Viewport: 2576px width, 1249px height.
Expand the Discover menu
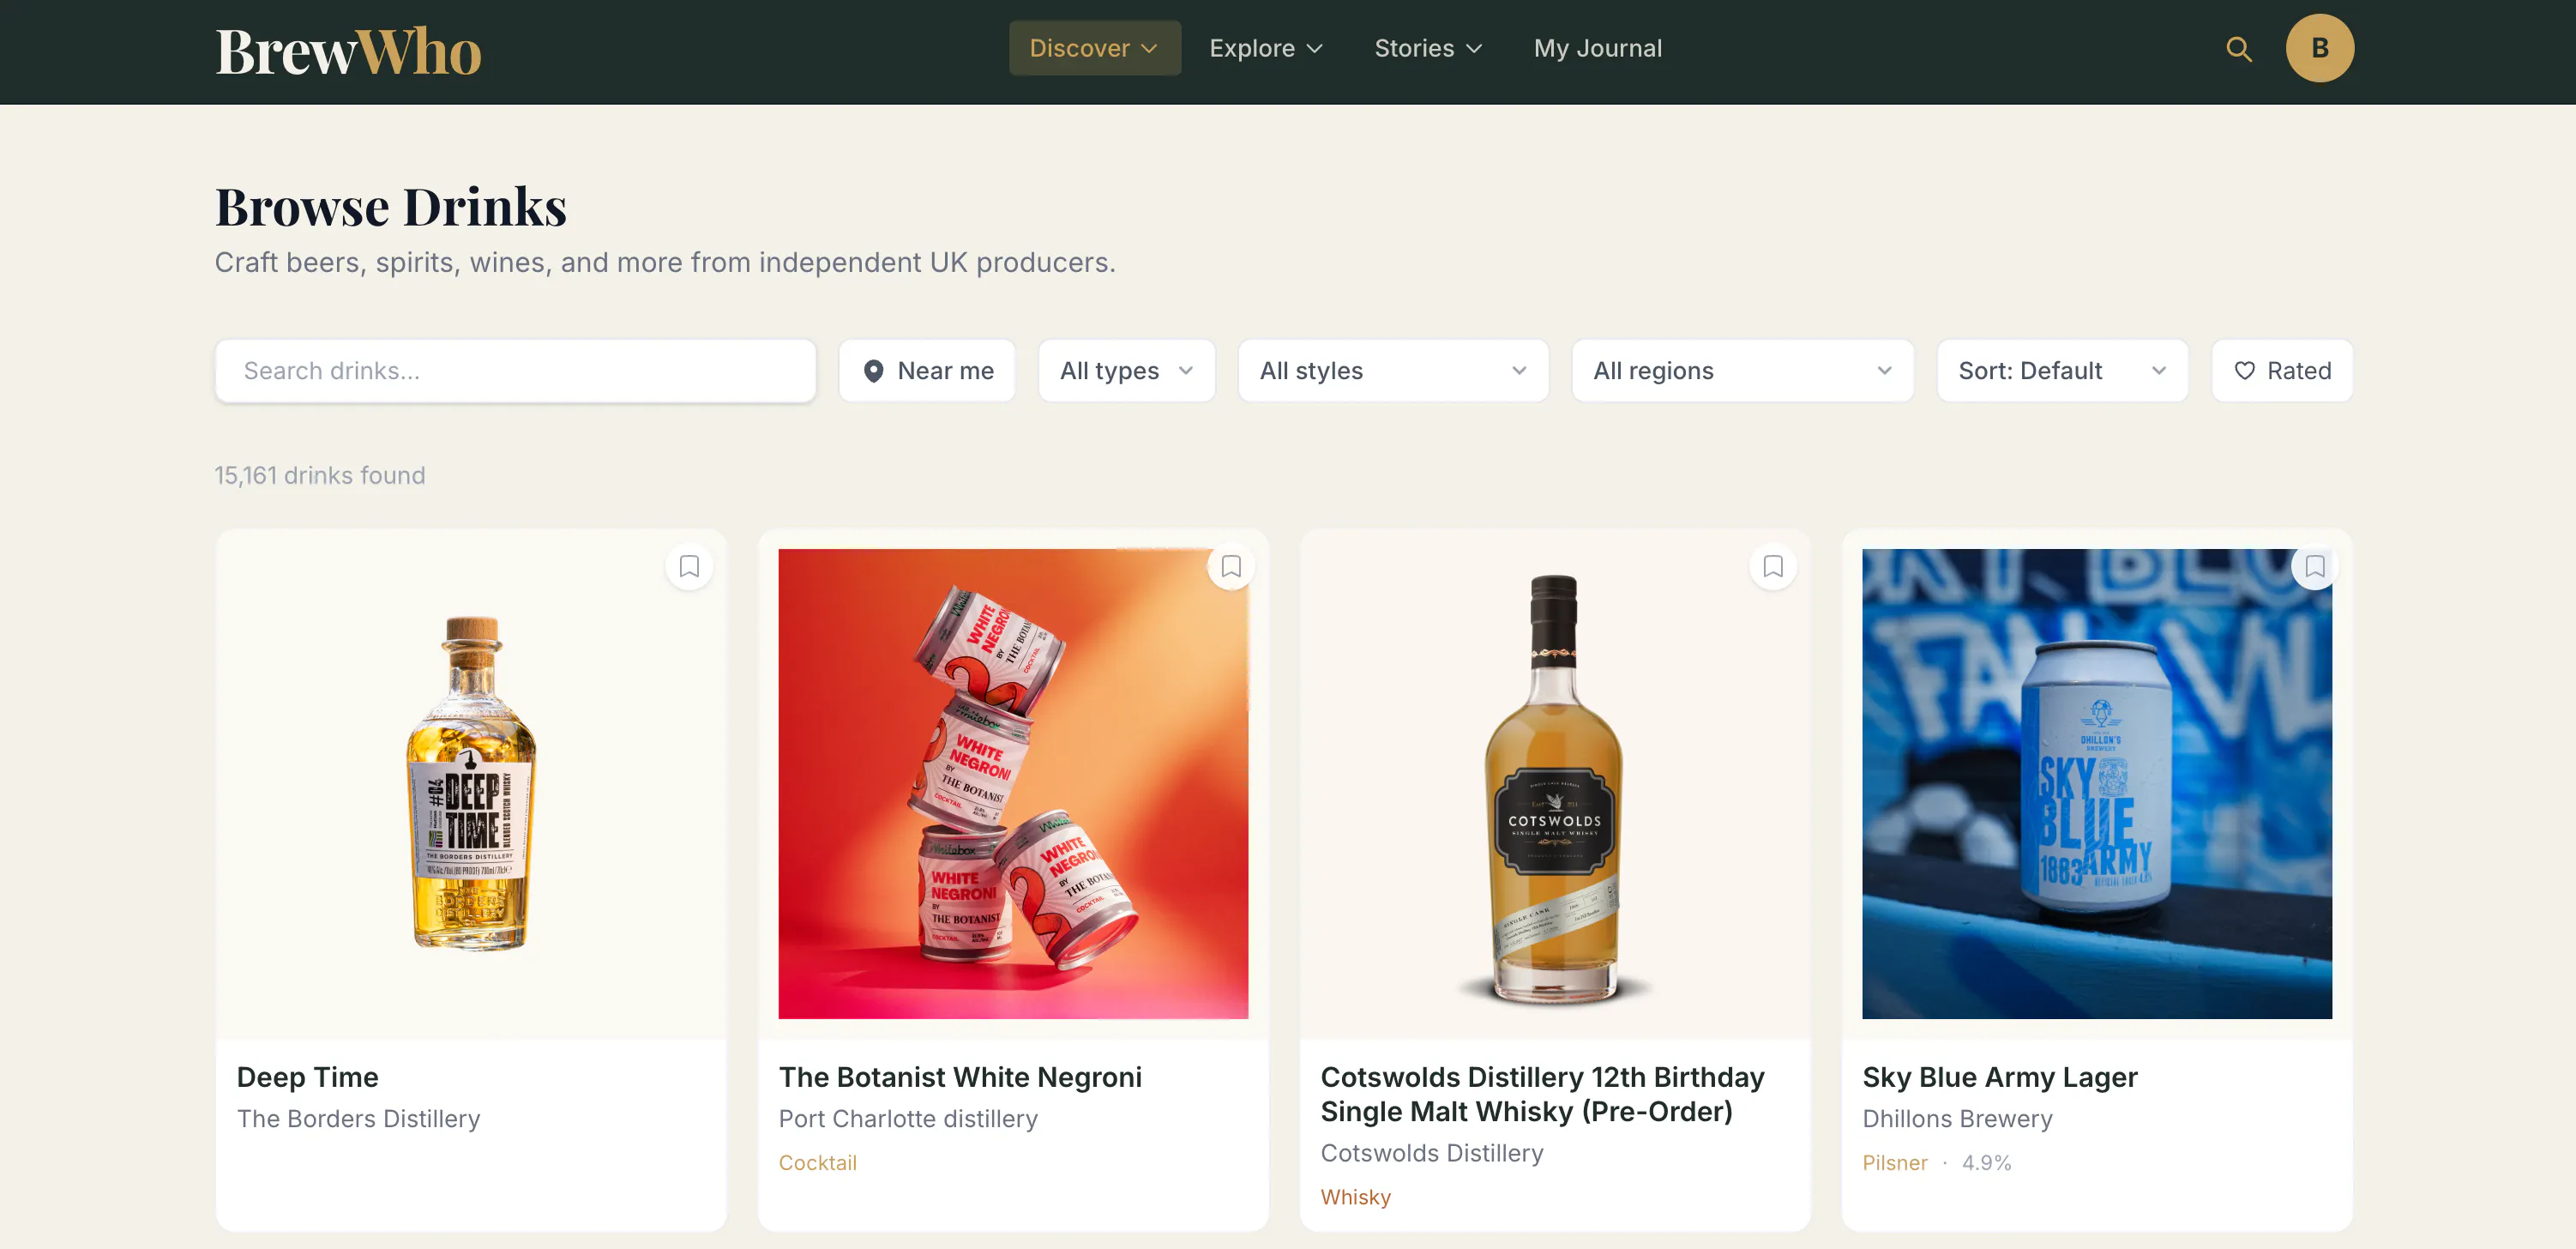[1094, 48]
